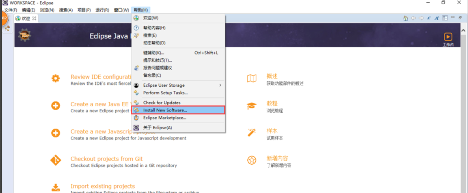Choose 备忘录(C) menu entry
468x193 pixels.
[178, 75]
